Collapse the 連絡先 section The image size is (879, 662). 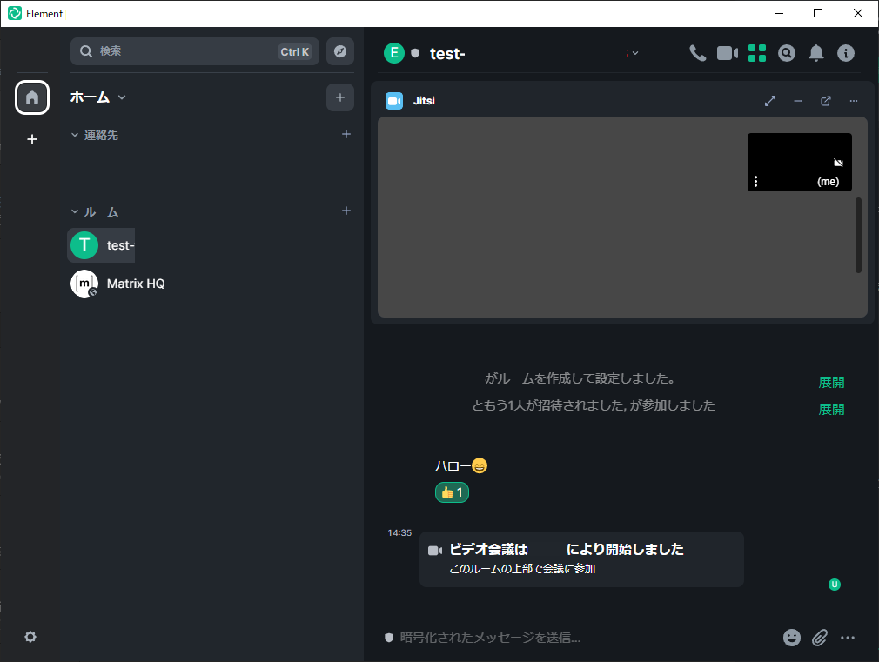coord(74,135)
